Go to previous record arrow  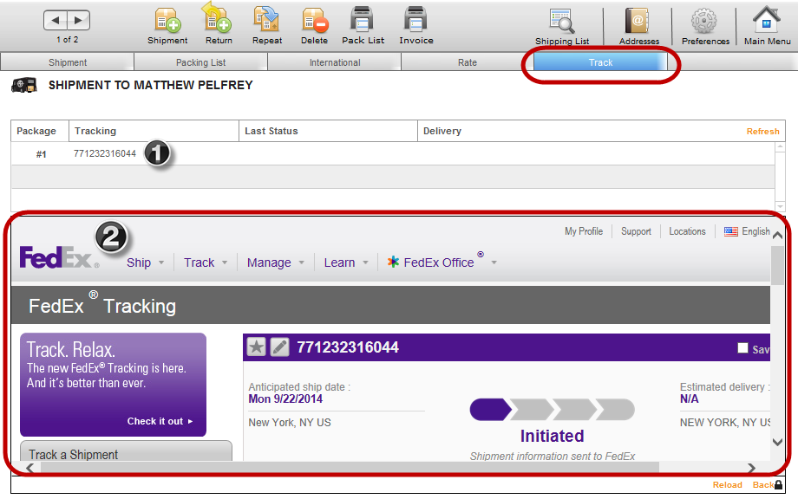point(56,20)
